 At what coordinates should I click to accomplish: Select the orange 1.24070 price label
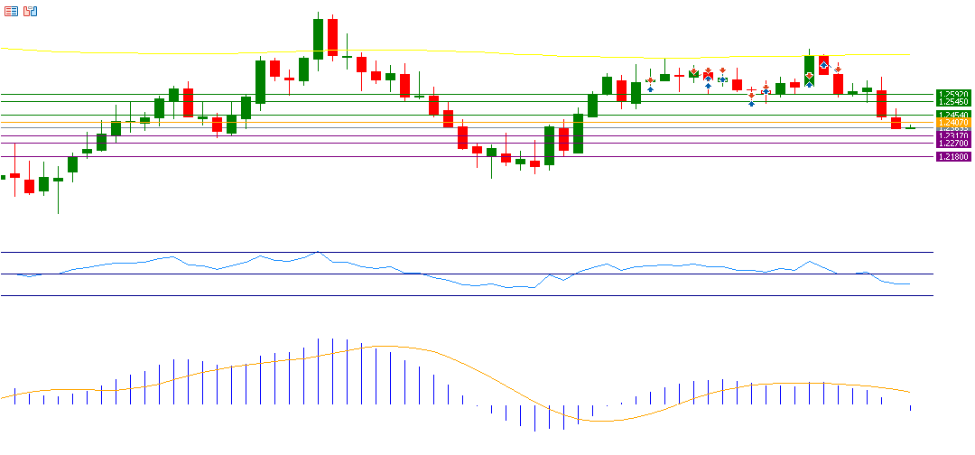point(953,122)
